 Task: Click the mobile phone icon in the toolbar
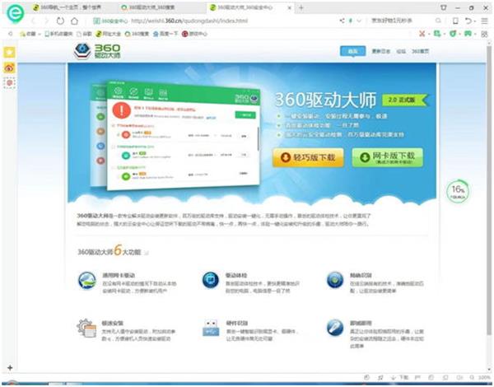point(455,21)
